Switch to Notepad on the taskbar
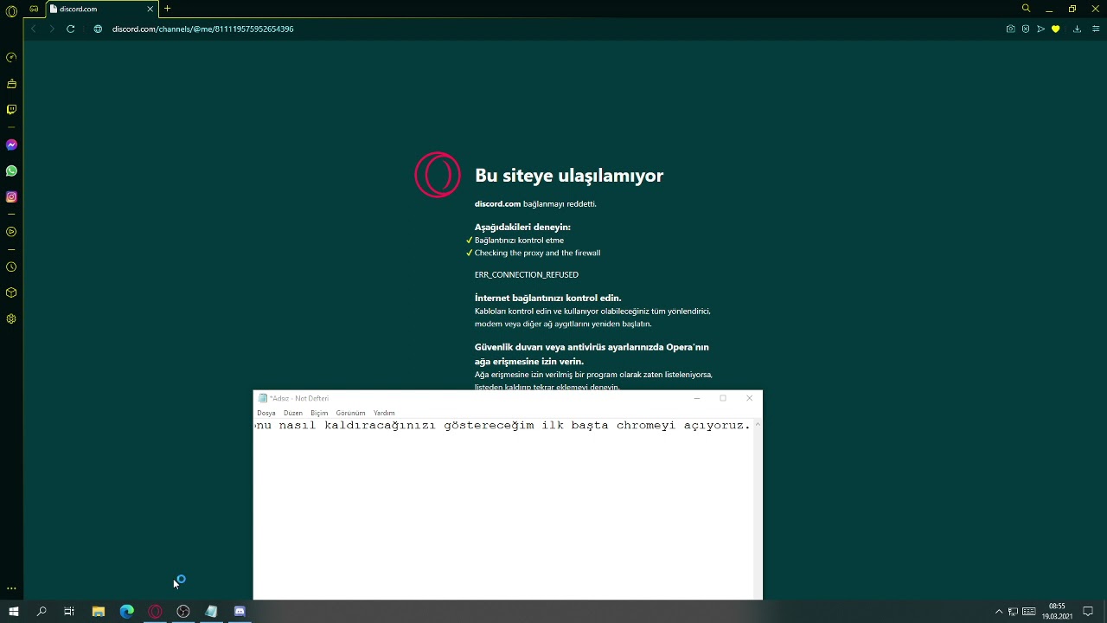 (x=211, y=612)
